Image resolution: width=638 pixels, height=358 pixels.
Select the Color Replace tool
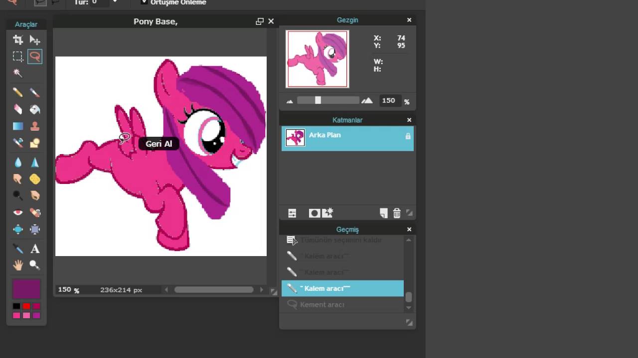(18, 143)
